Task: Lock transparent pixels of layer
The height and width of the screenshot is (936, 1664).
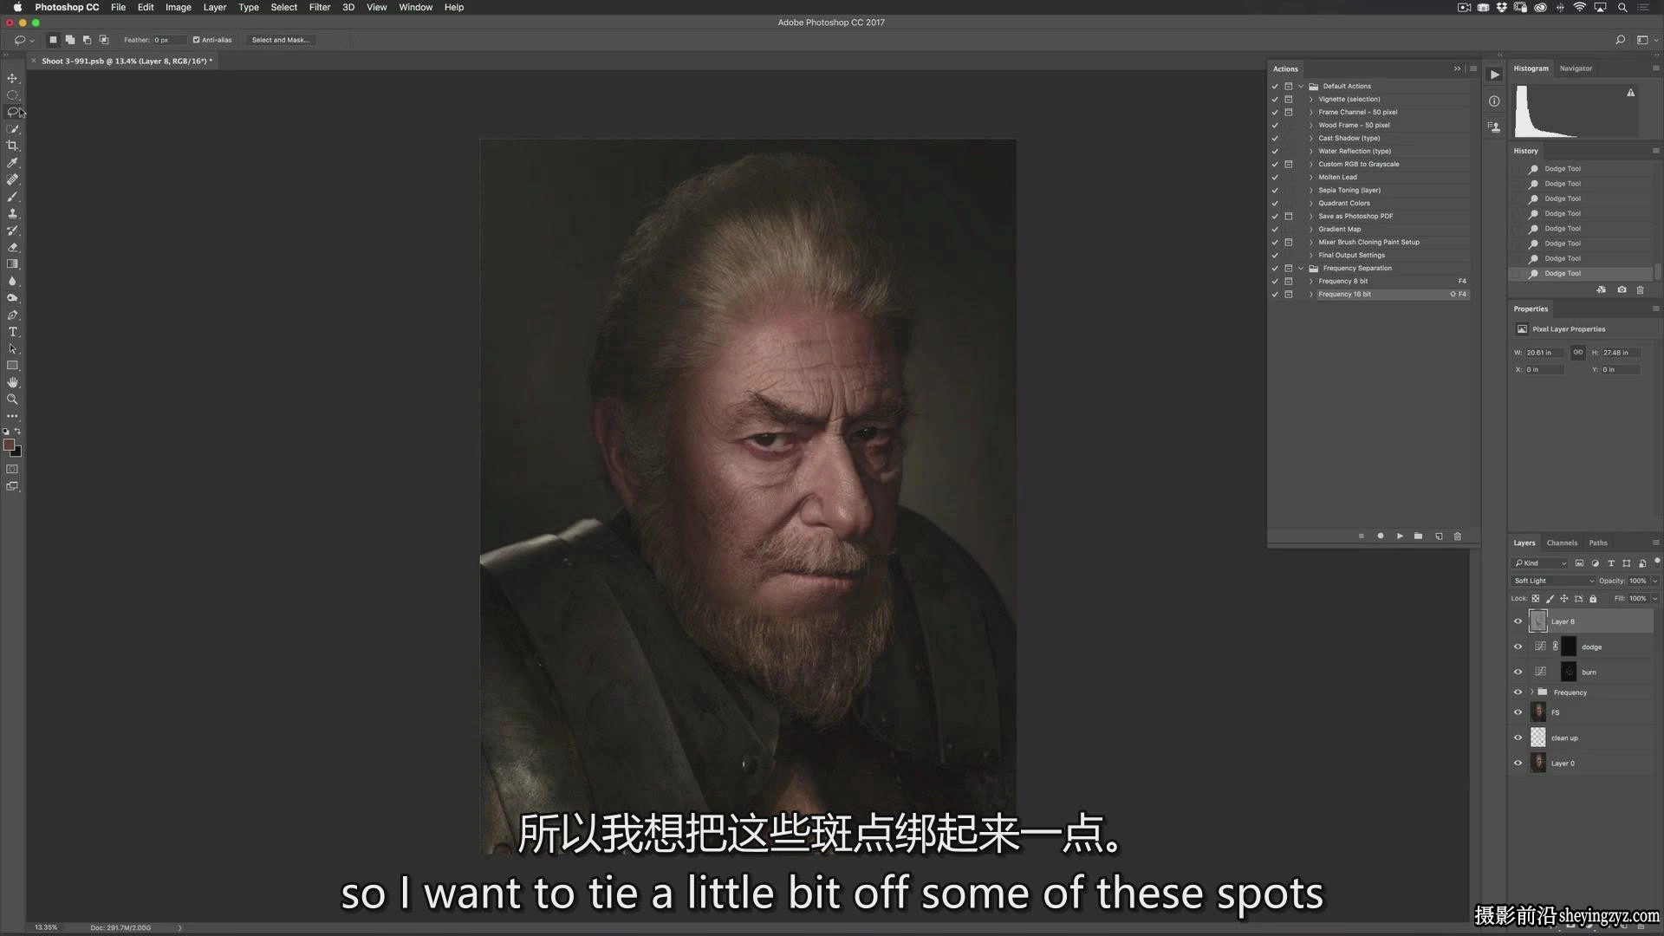Action: pos(1536,599)
